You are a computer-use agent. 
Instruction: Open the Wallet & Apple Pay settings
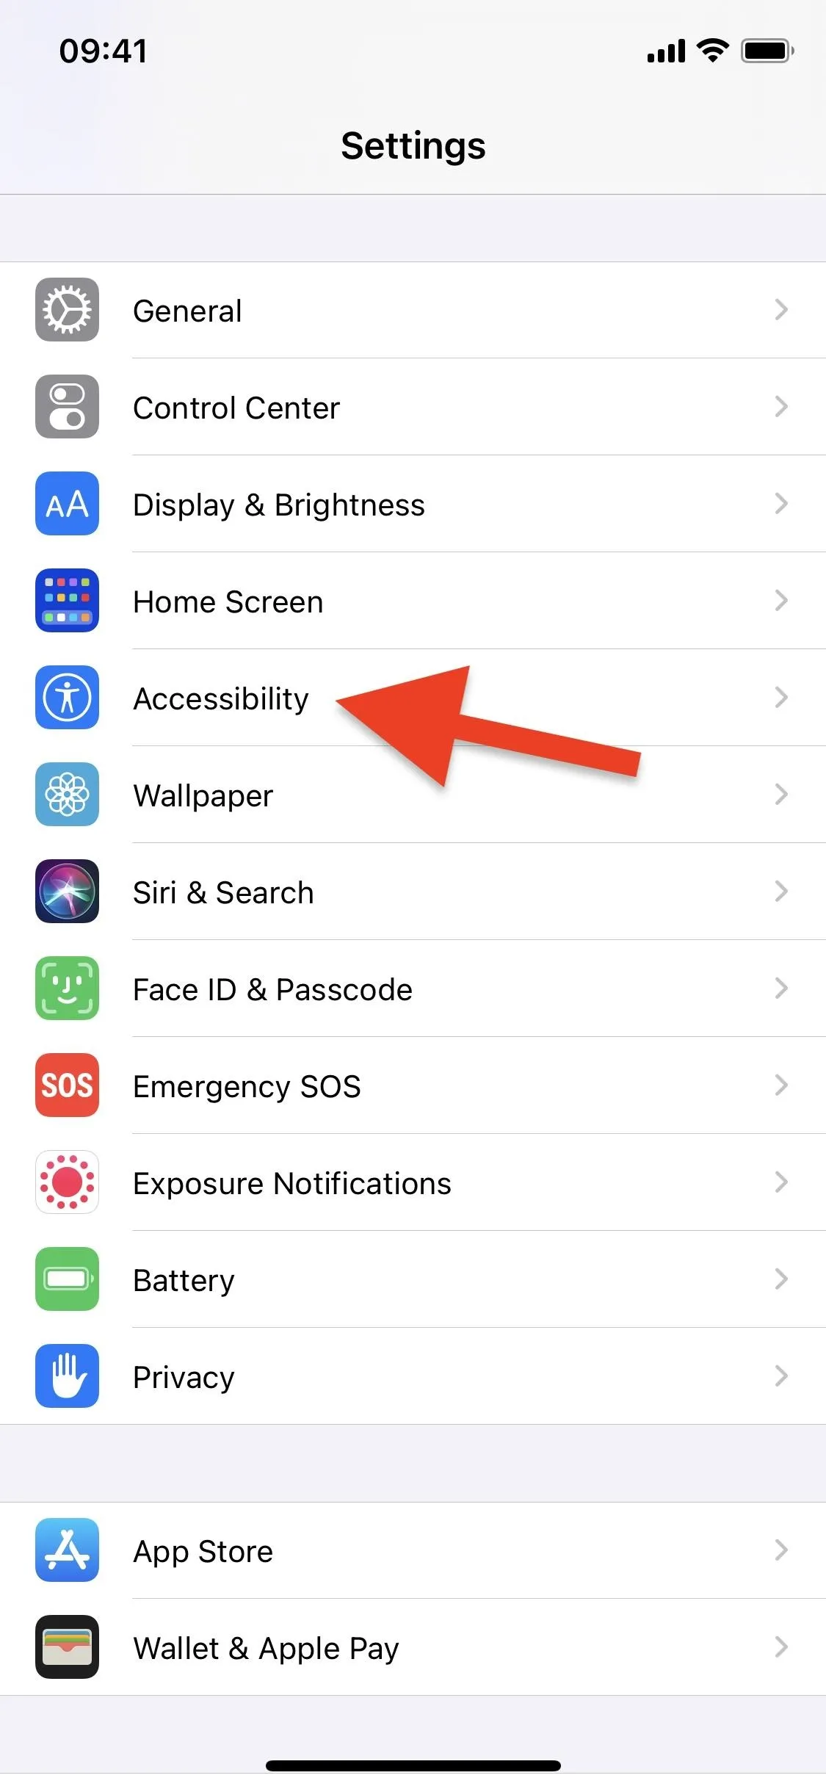tap(413, 1647)
